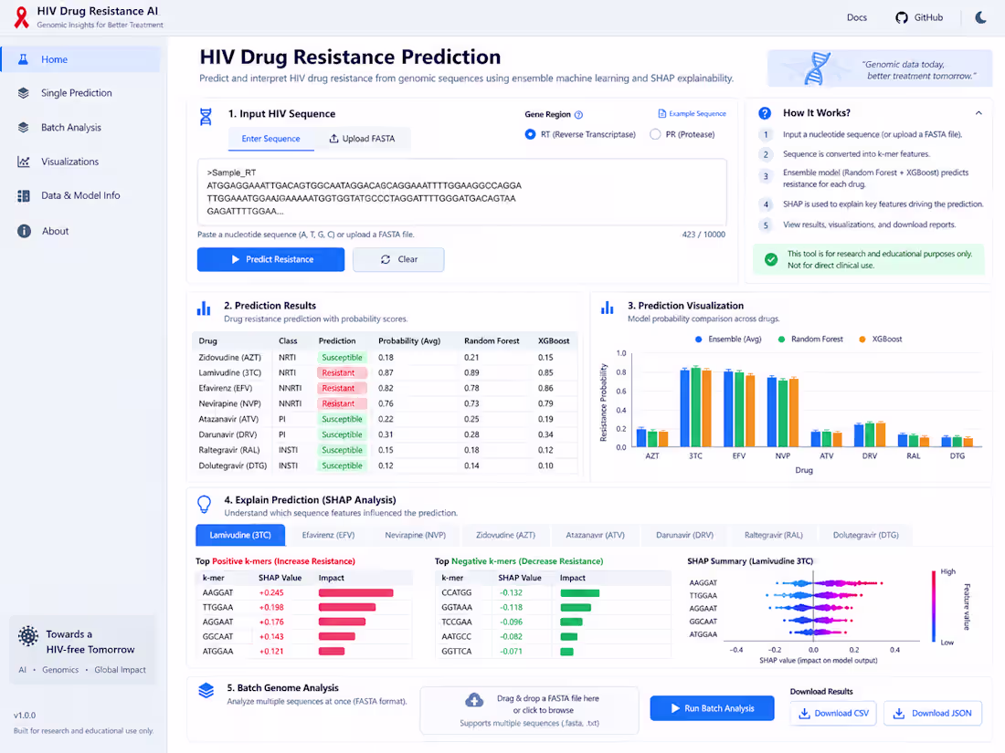Click the v1.0.0 version label
This screenshot has width=1005, height=753.
pyautogui.click(x=25, y=716)
